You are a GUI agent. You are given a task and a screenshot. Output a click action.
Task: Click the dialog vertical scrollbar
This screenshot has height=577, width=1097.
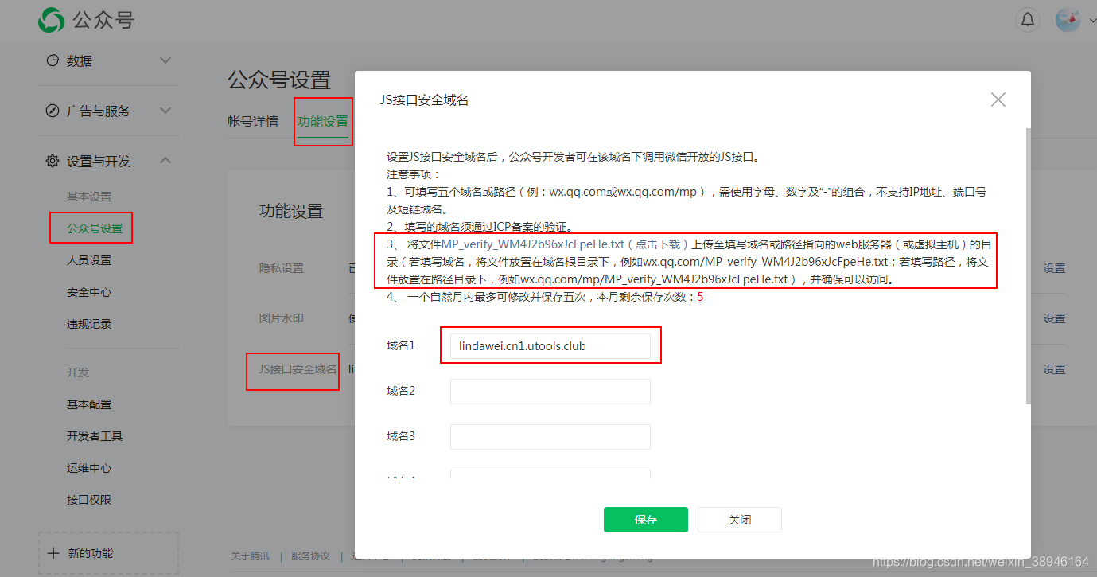pos(1028,265)
